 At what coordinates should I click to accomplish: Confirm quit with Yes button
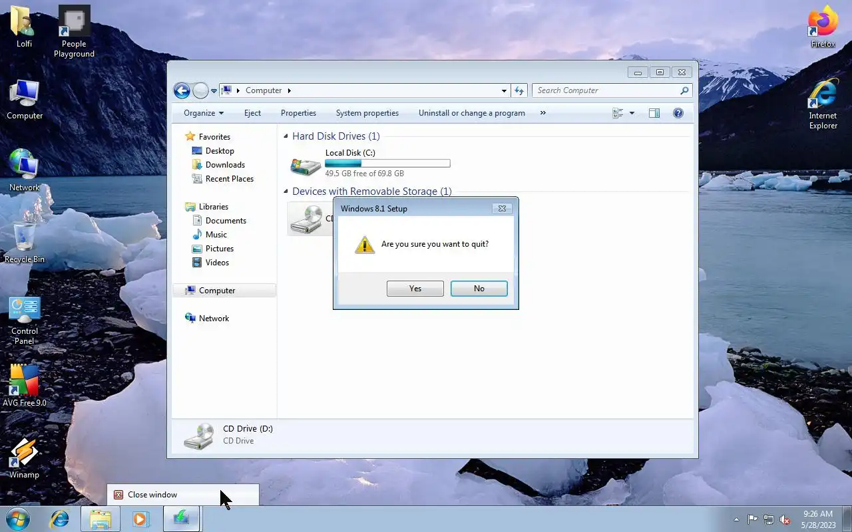click(x=415, y=289)
